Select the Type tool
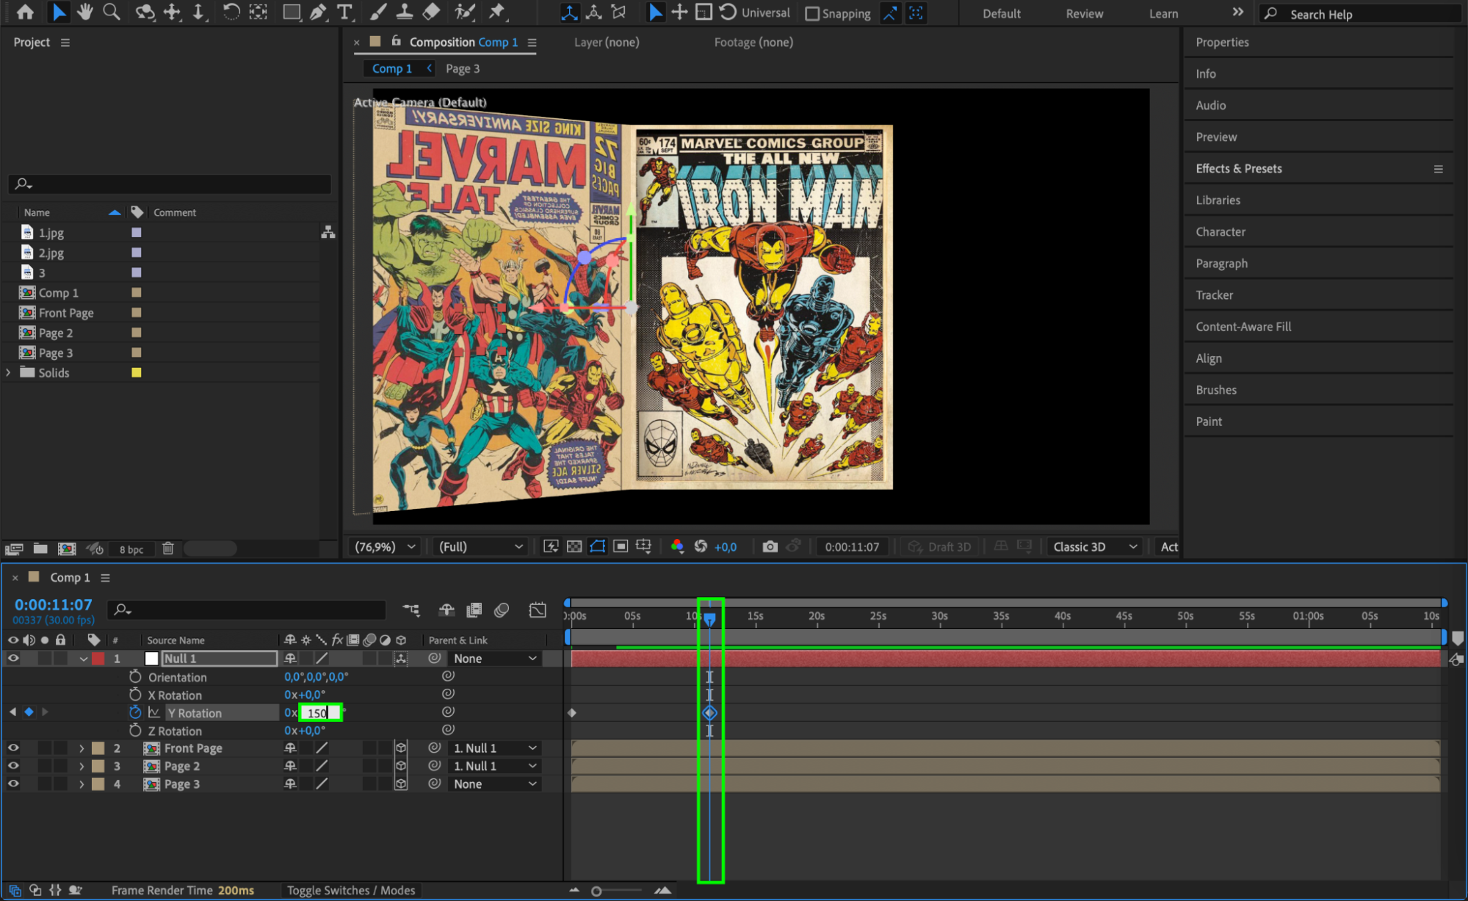 tap(344, 12)
